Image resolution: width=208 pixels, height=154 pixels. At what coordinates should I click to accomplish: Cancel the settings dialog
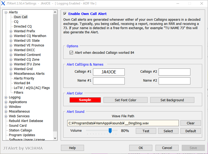click(x=167, y=148)
